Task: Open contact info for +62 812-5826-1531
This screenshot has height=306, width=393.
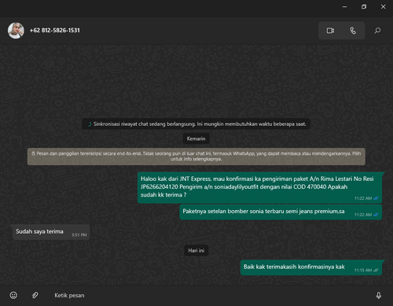Action: click(55, 31)
